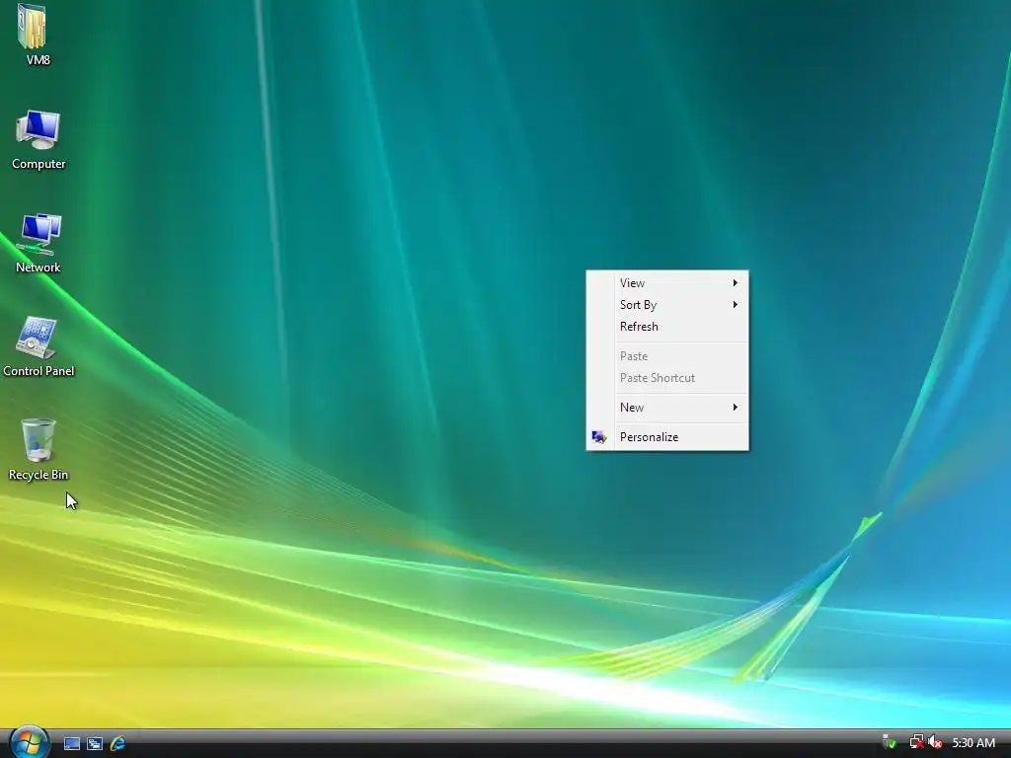The width and height of the screenshot is (1011, 758).
Task: Expand the arrow beside View
Action: tap(735, 283)
